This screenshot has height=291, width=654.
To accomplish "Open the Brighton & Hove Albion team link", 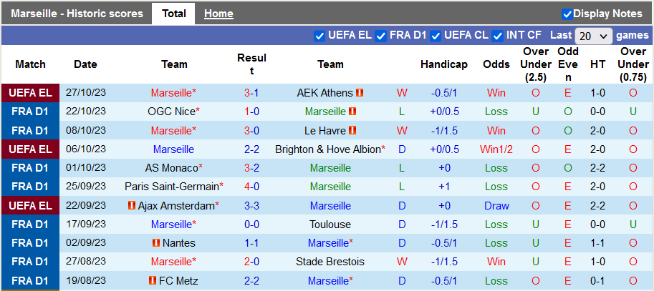I will pos(328,149).
